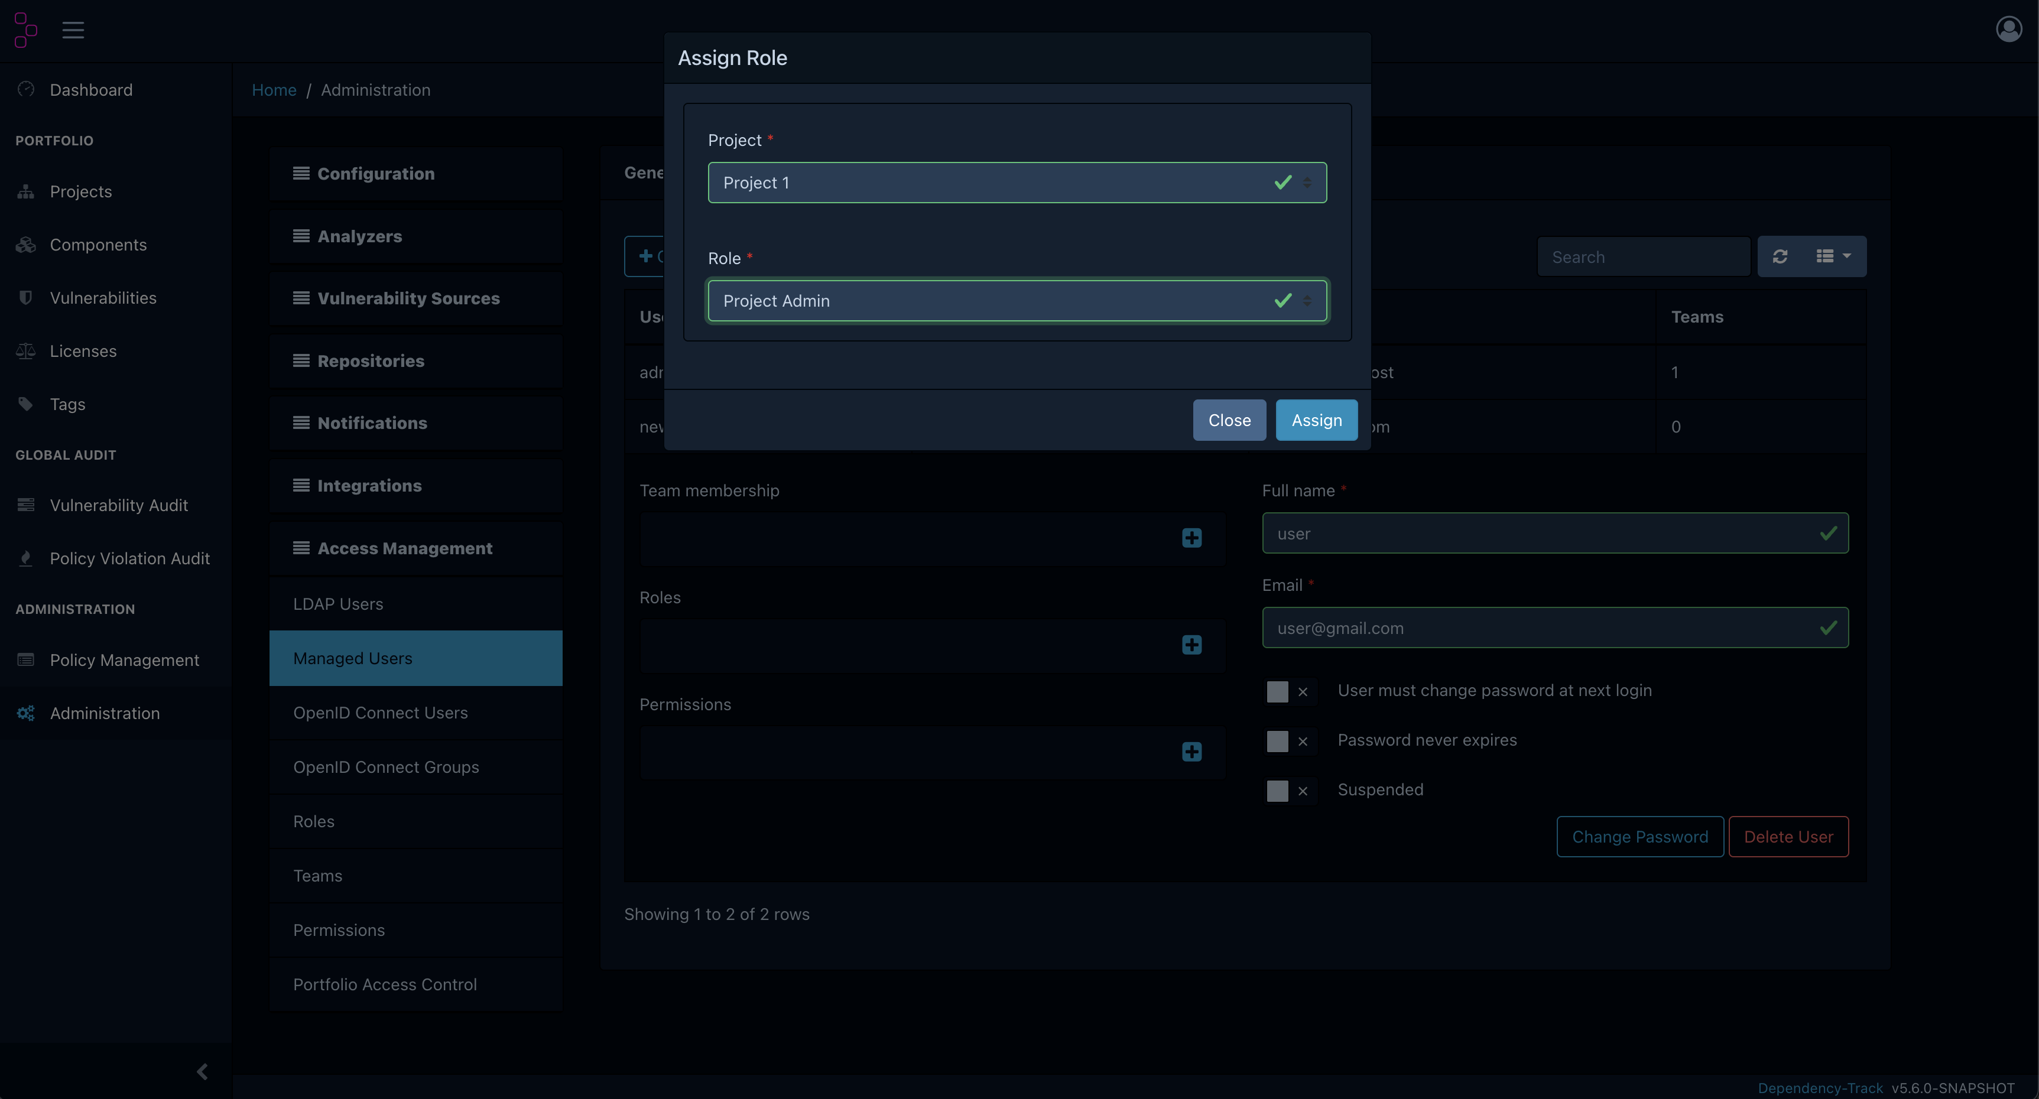Open the Teams admin menu item

415,876
